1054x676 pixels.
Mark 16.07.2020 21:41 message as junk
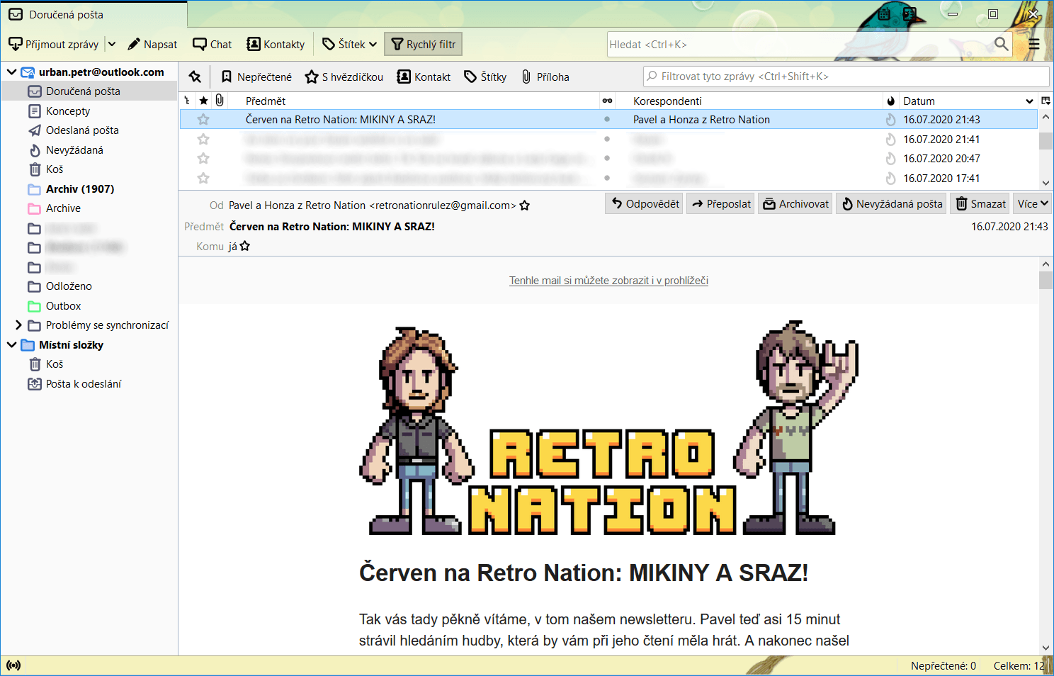[891, 140]
